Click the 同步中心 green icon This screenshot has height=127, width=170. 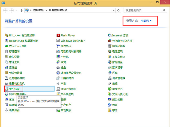coord(110,89)
